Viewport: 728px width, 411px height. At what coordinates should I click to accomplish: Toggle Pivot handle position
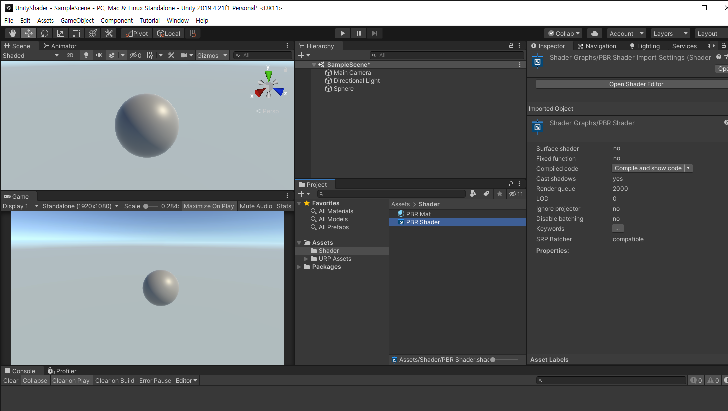point(137,33)
